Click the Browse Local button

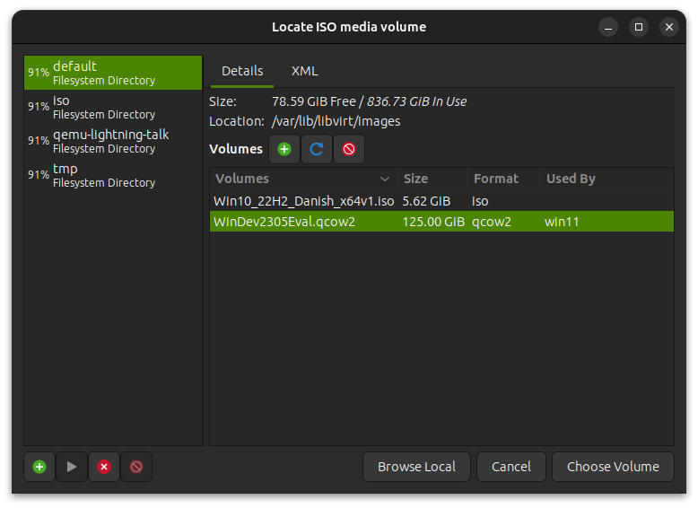coord(416,467)
